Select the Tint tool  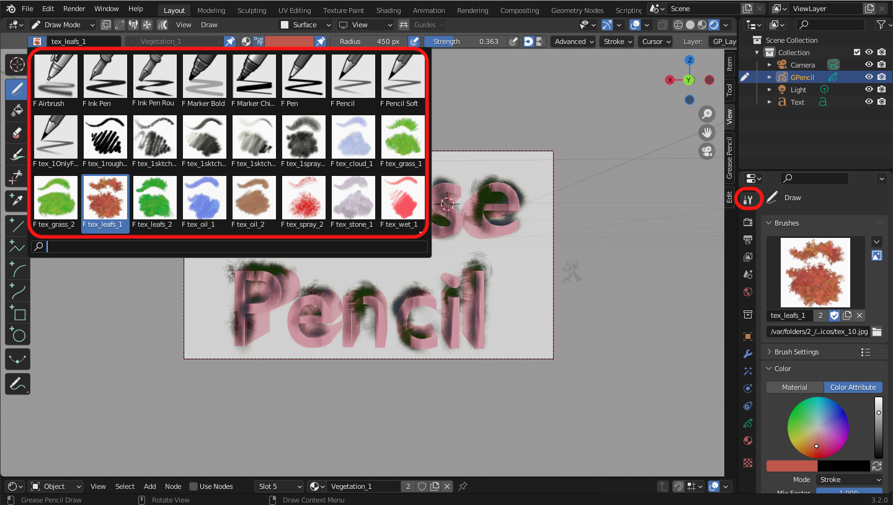point(17,155)
